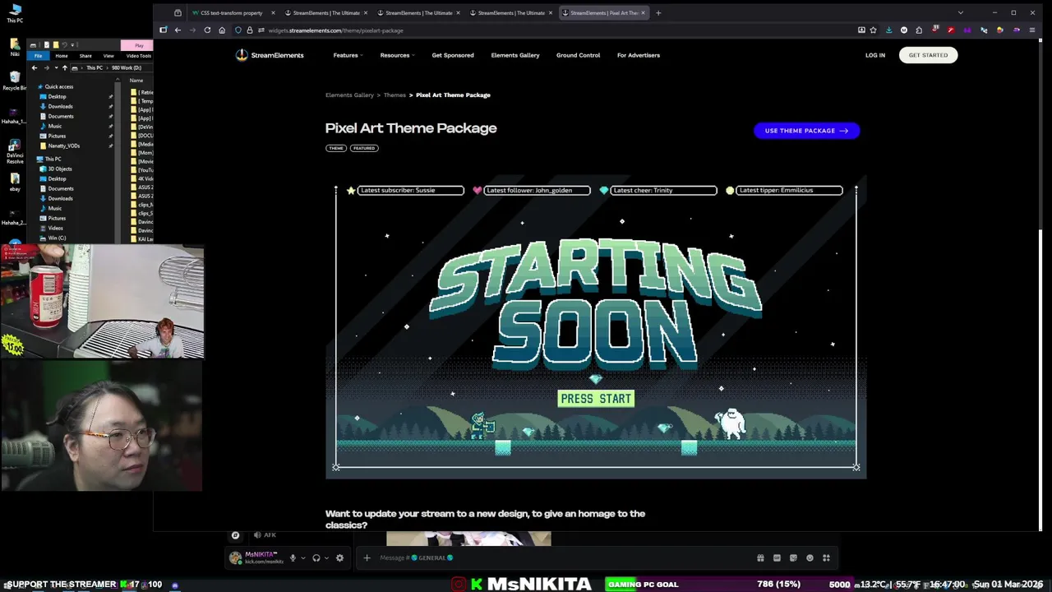Click Discord headphones deafen icon
Image resolution: width=1052 pixels, height=592 pixels.
(316, 557)
